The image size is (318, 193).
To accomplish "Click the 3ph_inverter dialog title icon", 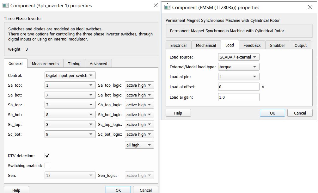I will coord(5,6).
